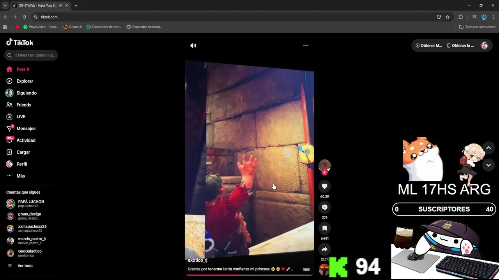
Task: Bookmark this page with star icon
Action: click(x=448, y=17)
